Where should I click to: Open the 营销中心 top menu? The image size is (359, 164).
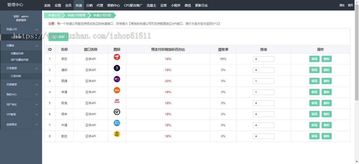click(114, 5)
